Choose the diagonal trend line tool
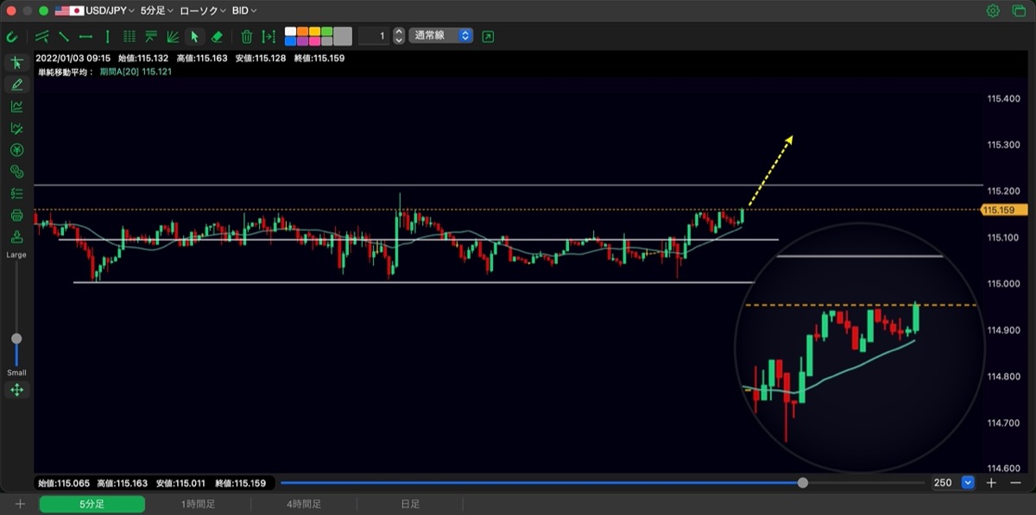This screenshot has height=515, width=1036. pos(64,36)
